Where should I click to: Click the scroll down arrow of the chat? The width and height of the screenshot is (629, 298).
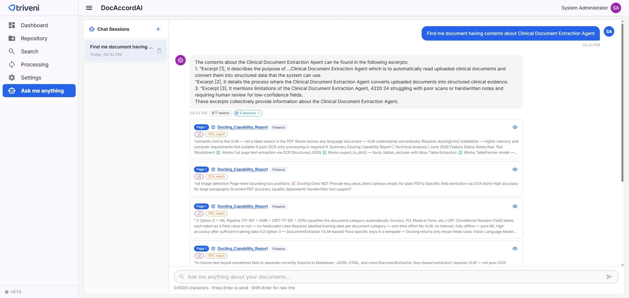pyautogui.click(x=622, y=265)
